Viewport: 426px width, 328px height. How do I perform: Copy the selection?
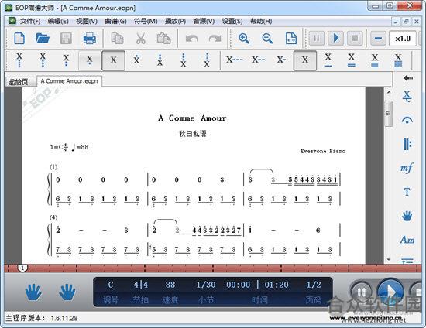pyautogui.click(x=118, y=38)
